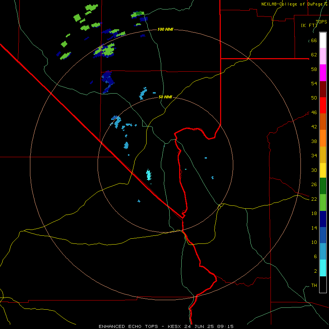Click the legend value "62"
Screen dimensions: 329x329
[x=314, y=55]
